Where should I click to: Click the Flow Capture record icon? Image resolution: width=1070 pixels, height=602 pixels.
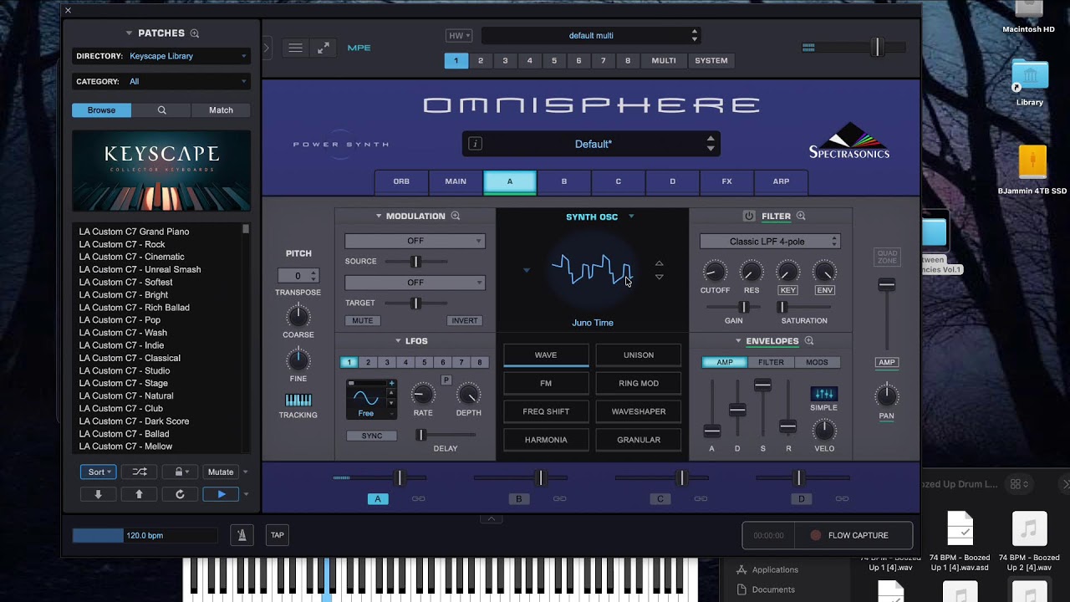[816, 535]
